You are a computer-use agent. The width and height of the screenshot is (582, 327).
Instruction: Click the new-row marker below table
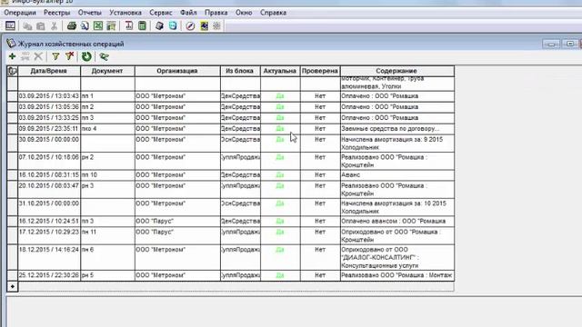(x=12, y=286)
